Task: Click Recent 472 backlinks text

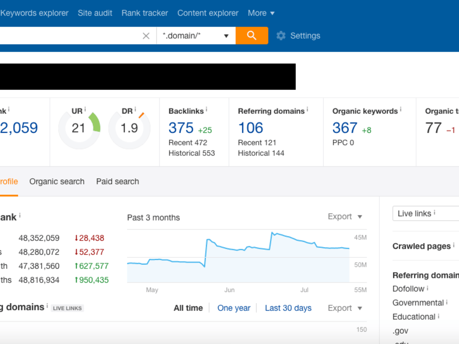Action: [x=188, y=143]
